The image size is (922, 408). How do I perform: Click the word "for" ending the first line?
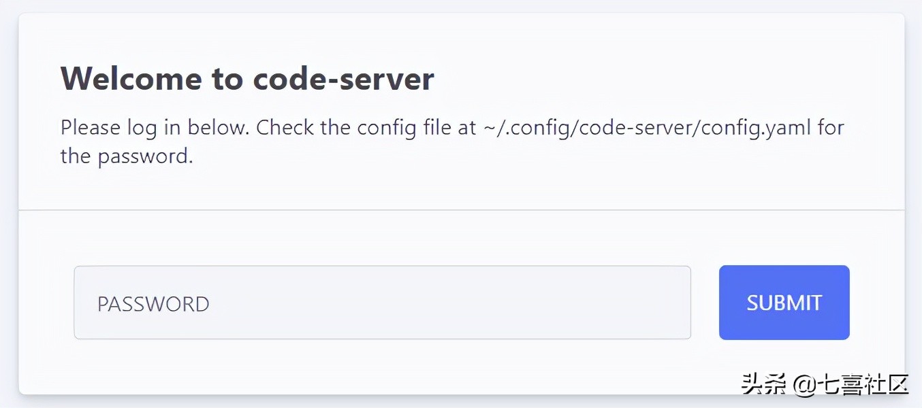coord(831,127)
